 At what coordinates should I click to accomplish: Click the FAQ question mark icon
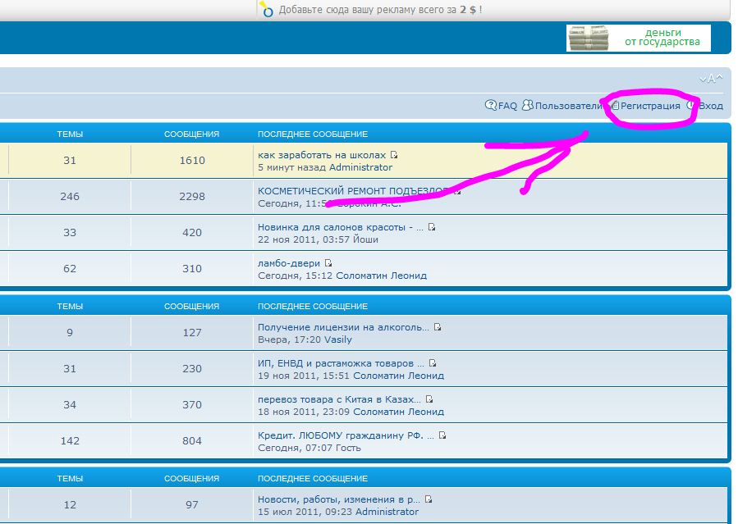pyautogui.click(x=491, y=105)
